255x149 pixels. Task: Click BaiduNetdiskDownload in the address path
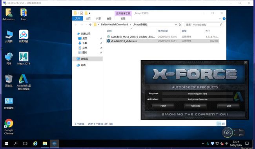pos(115,25)
